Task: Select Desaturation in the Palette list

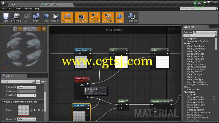Action: [x=194, y=90]
